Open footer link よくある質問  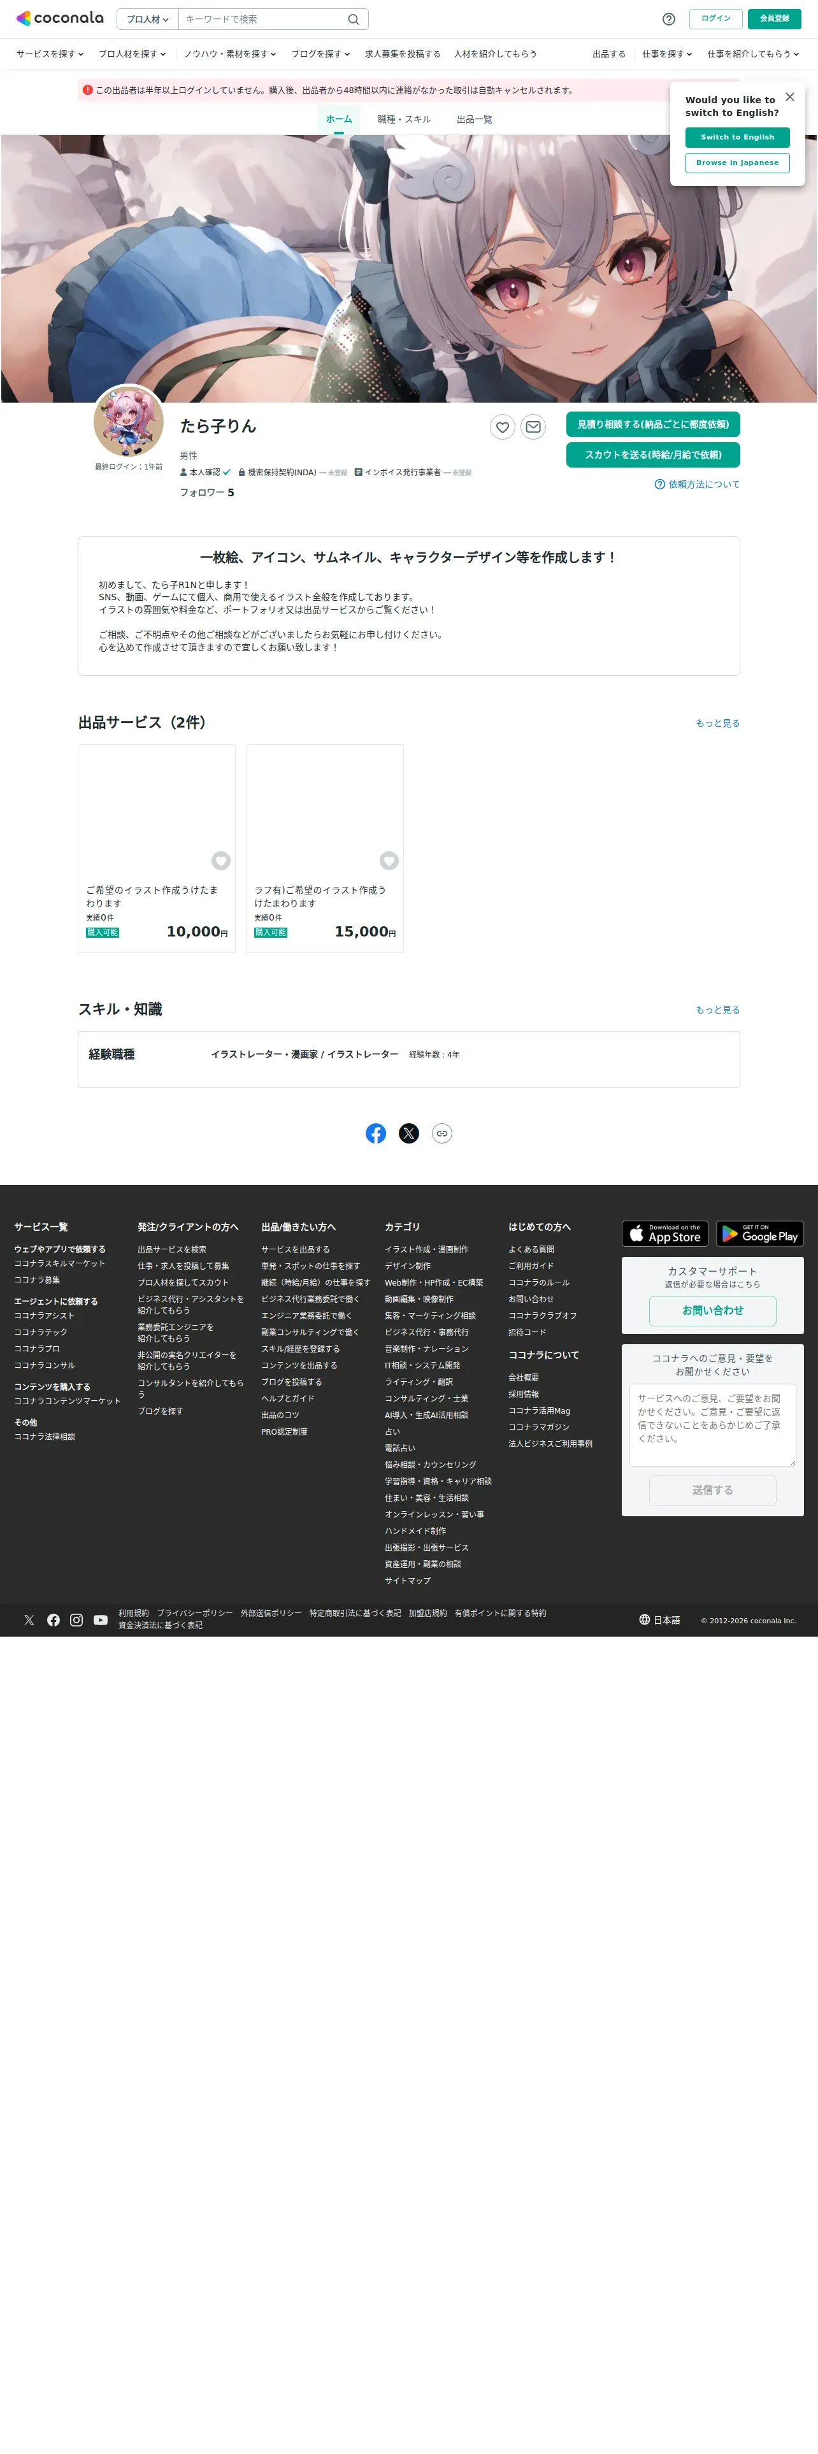[531, 1249]
